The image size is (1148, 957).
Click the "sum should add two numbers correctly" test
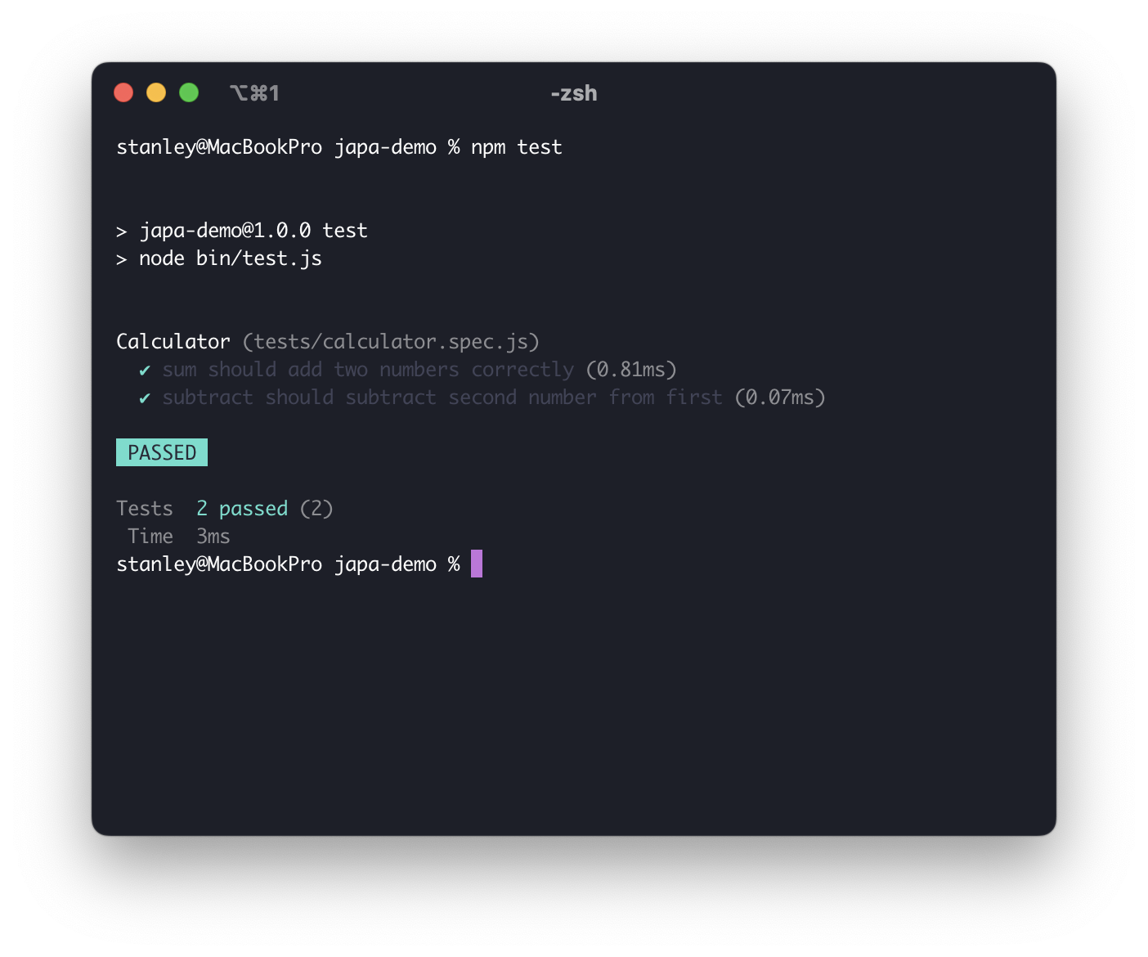click(x=368, y=370)
